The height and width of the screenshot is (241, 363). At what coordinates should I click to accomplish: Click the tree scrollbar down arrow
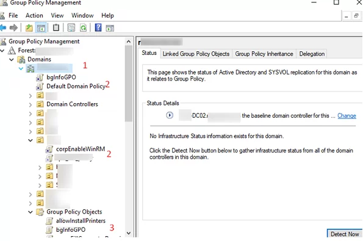129,233
